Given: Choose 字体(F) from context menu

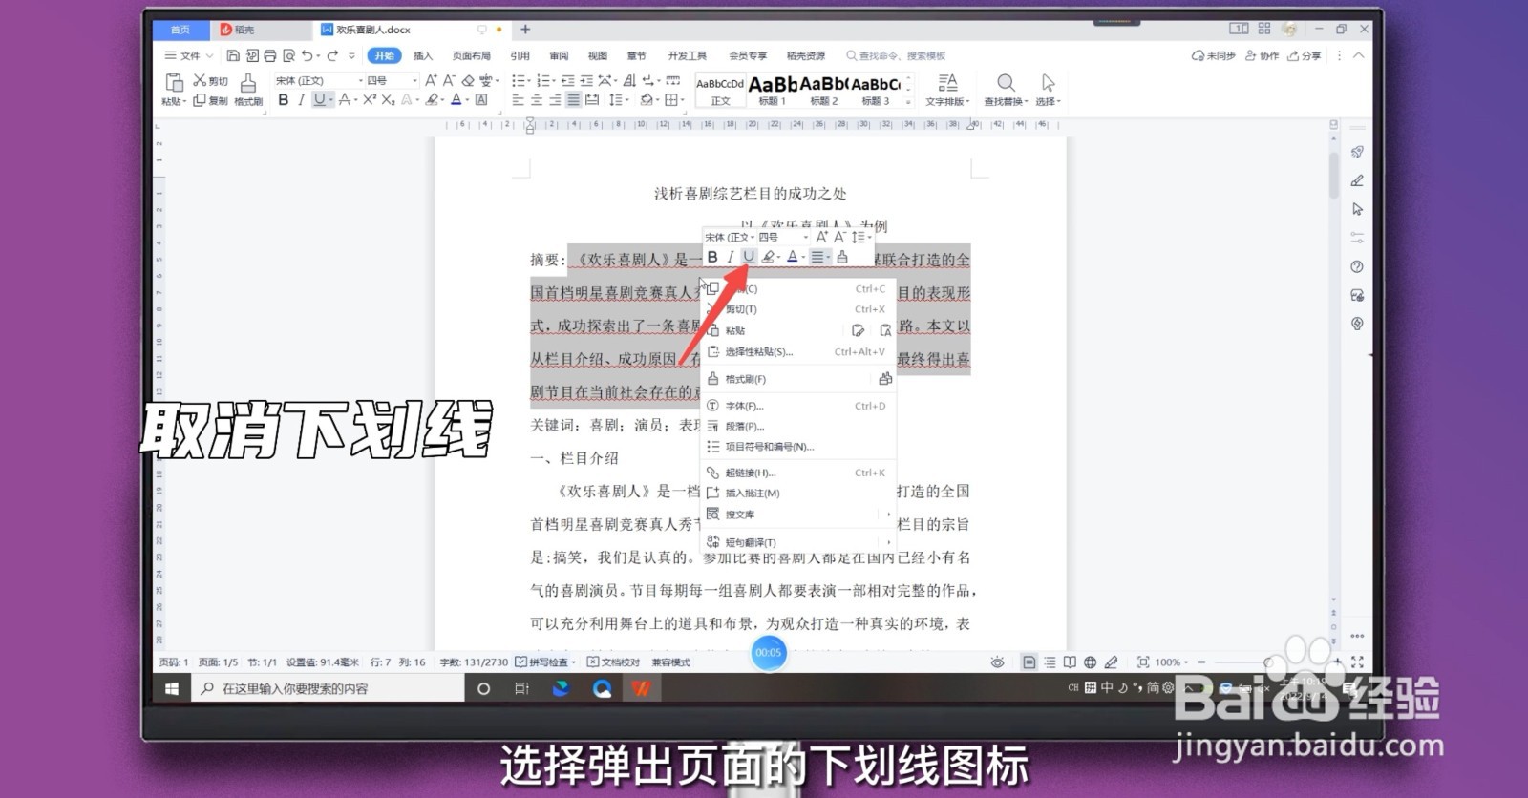Looking at the screenshot, I should [x=797, y=406].
